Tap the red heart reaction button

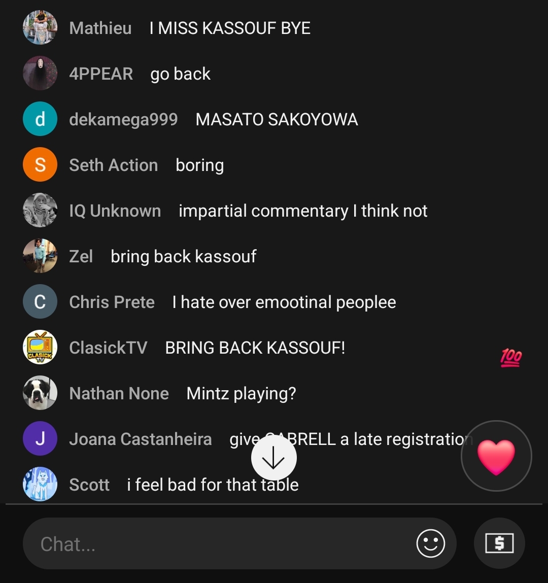pos(496,456)
